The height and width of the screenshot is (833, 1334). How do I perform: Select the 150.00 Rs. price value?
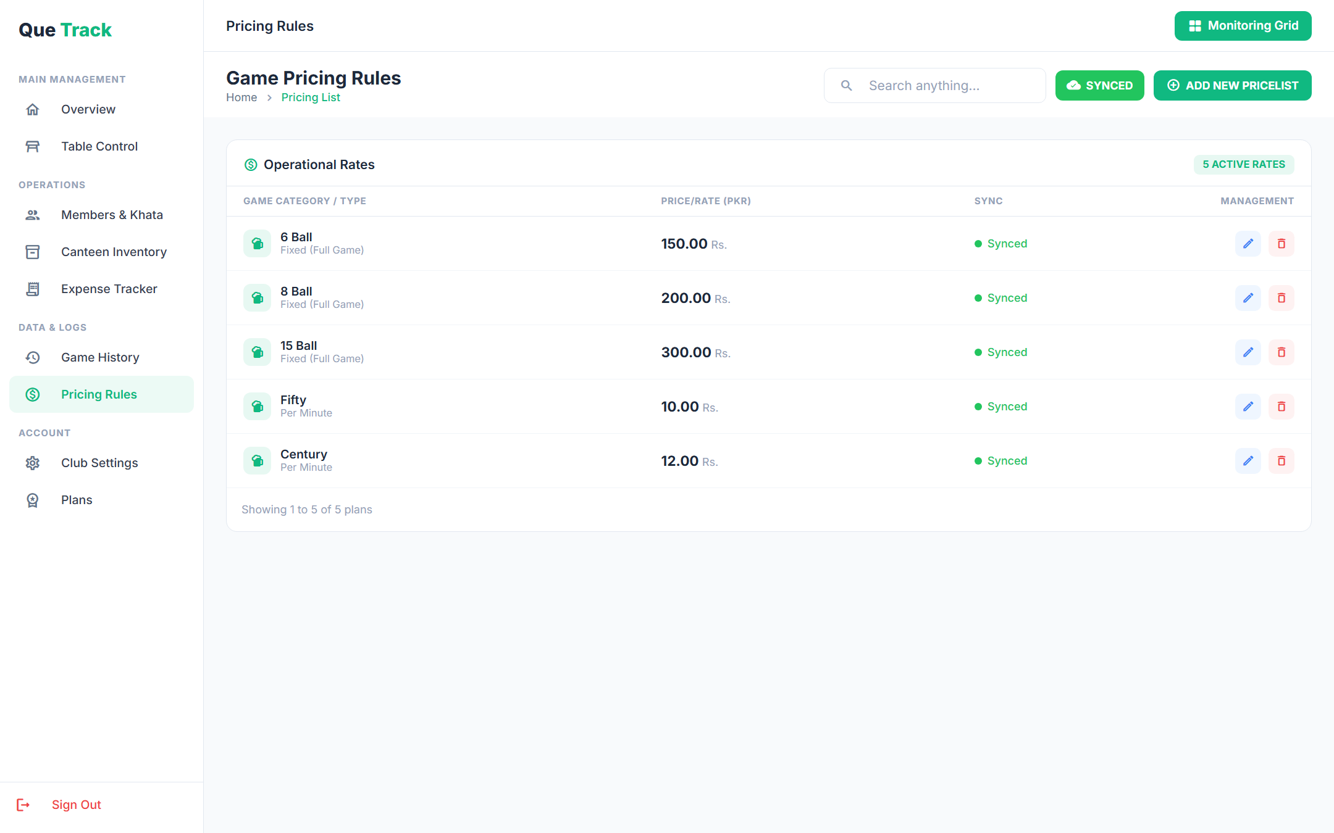click(694, 244)
